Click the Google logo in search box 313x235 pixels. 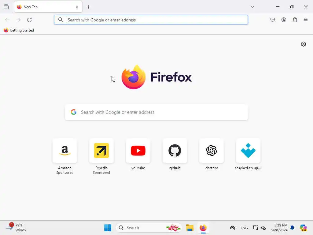[x=74, y=112]
